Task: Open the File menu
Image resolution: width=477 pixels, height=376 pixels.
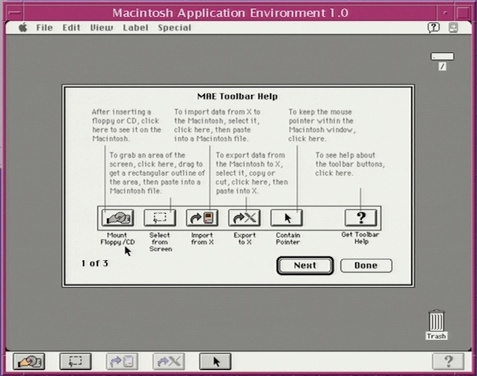Action: click(44, 28)
